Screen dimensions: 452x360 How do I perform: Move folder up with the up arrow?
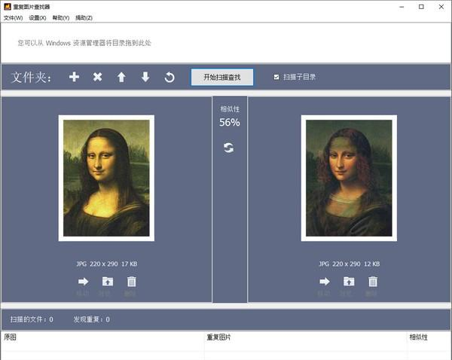point(121,77)
